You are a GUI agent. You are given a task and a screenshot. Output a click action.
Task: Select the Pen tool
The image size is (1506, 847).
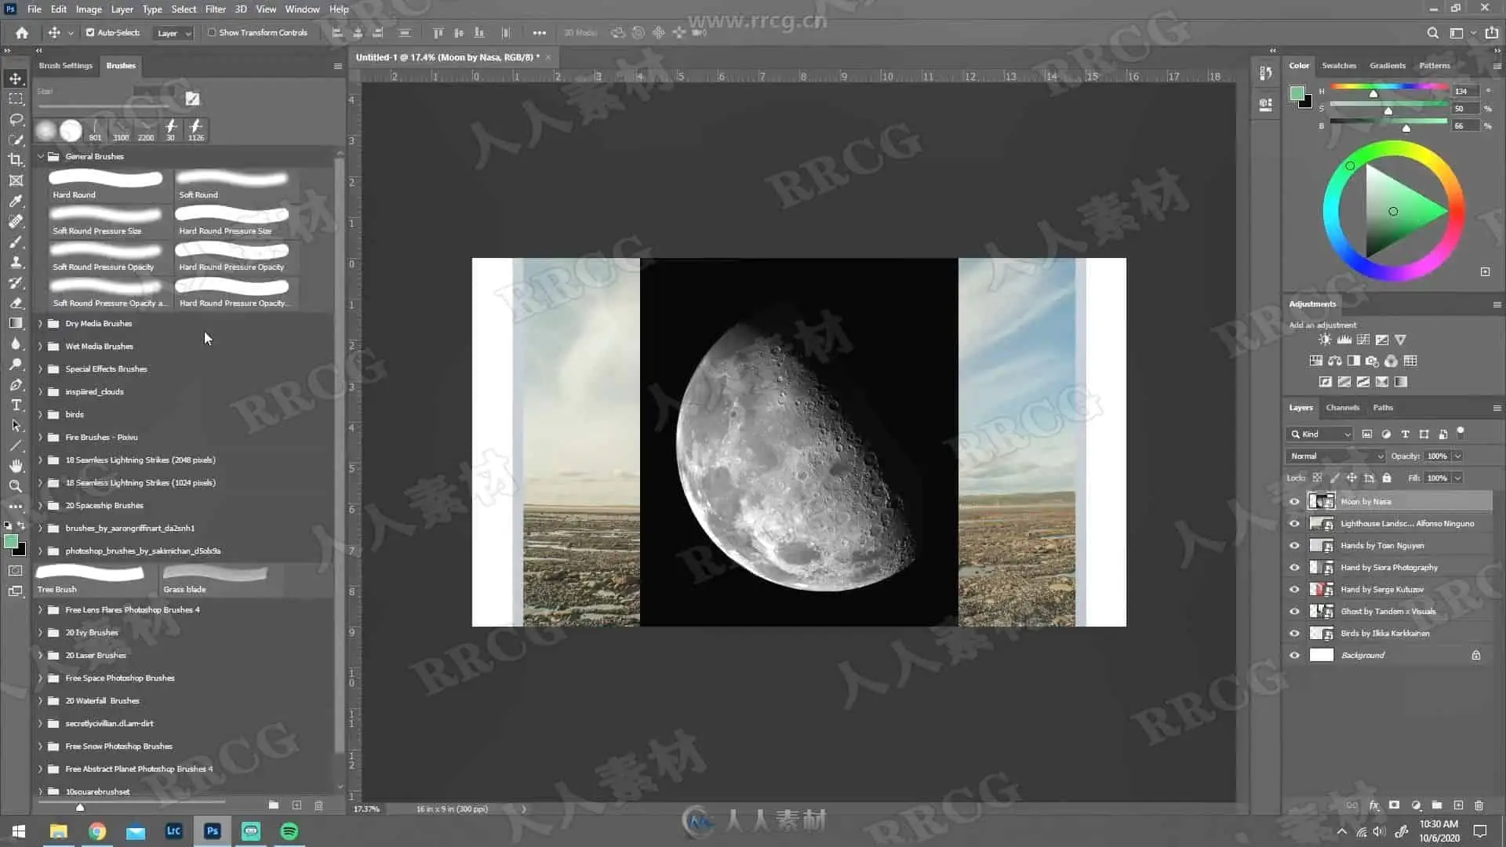16,384
